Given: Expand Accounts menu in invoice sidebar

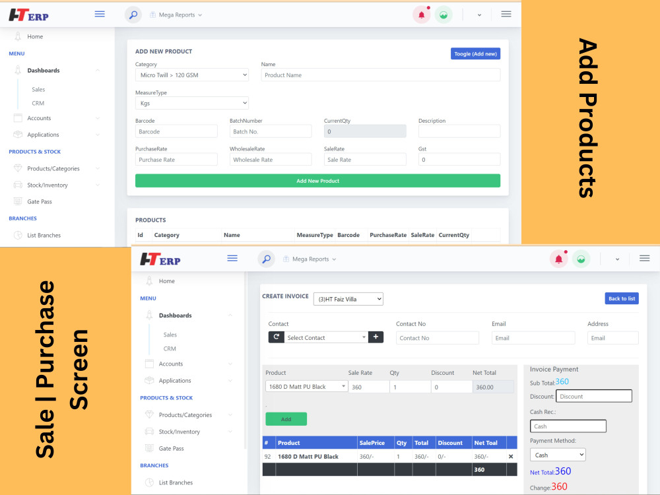Looking at the screenshot, I should (x=189, y=364).
